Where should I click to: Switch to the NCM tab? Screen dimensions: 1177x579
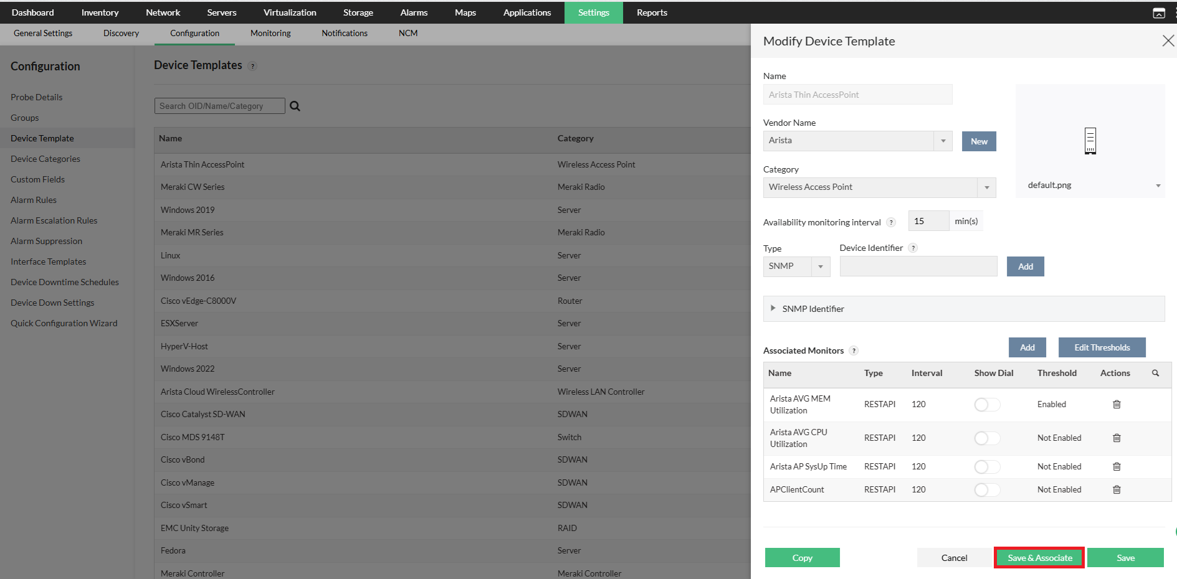(x=408, y=34)
